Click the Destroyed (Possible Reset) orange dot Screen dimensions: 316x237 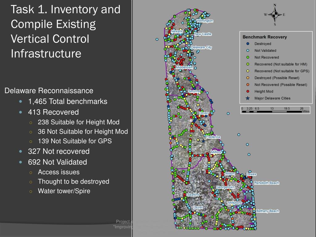[x=248, y=78]
